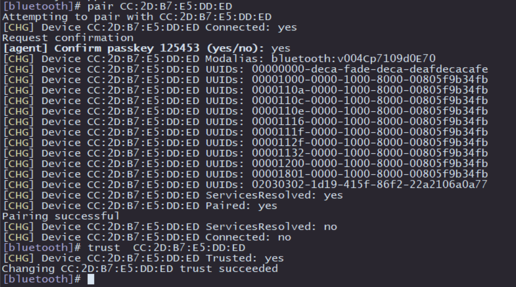Click the UUID starting with 0000110a
Viewport: 516px width, 287px height.
[x=370, y=90]
